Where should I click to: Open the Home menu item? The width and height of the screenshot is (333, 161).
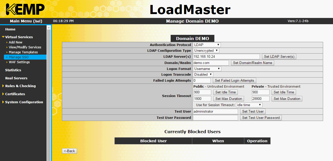click(x=10, y=29)
